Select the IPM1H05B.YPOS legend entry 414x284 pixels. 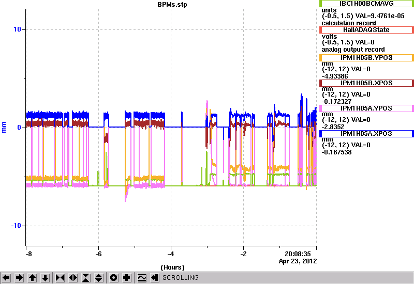coord(366,58)
